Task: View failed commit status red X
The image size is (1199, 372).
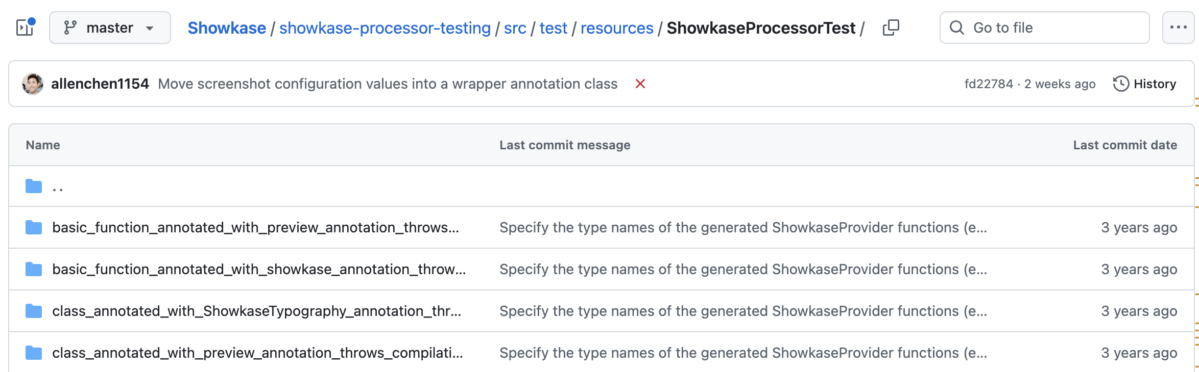Action: (640, 84)
